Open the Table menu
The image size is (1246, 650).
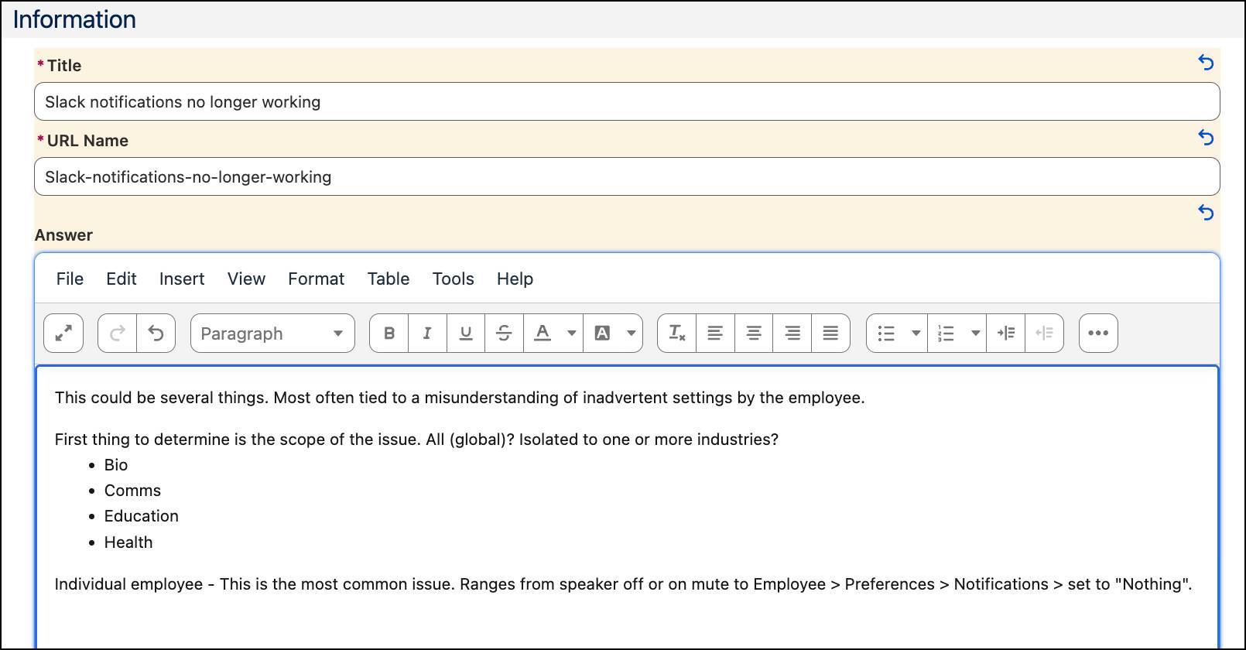[x=389, y=279]
